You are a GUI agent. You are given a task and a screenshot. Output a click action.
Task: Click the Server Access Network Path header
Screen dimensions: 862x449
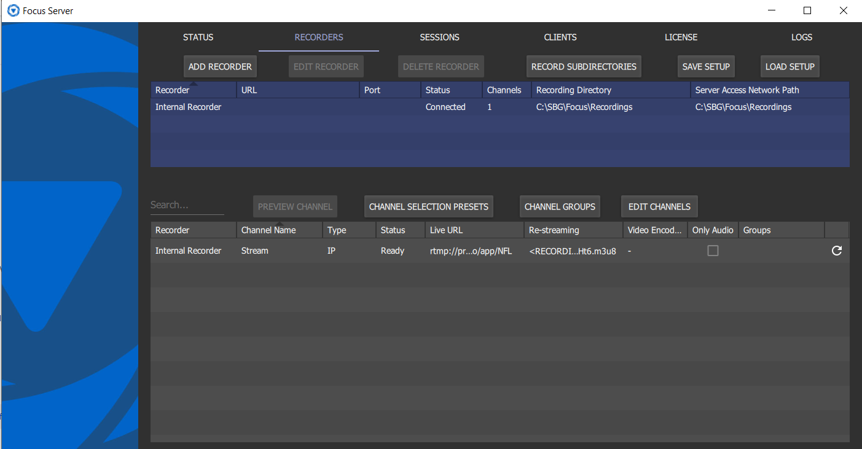[x=770, y=90]
